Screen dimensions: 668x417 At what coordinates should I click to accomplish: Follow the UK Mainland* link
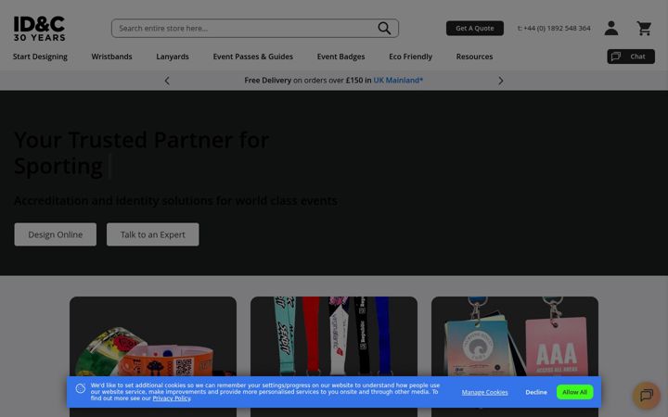point(398,80)
